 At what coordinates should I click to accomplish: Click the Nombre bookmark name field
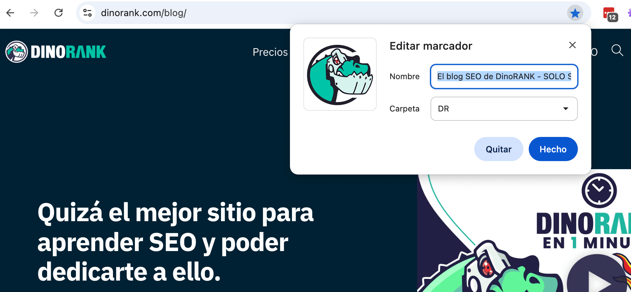coord(504,77)
